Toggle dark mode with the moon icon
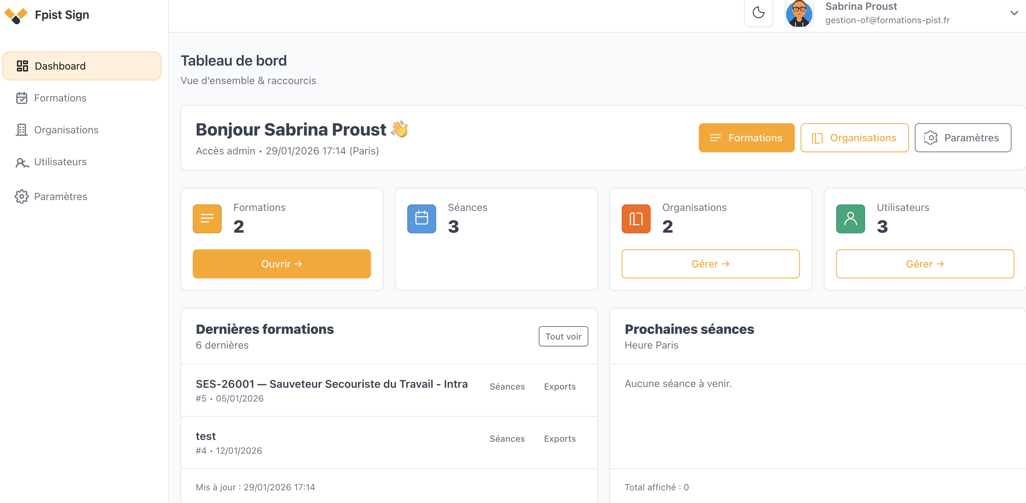Viewport: 1026px width, 503px height. point(758,13)
